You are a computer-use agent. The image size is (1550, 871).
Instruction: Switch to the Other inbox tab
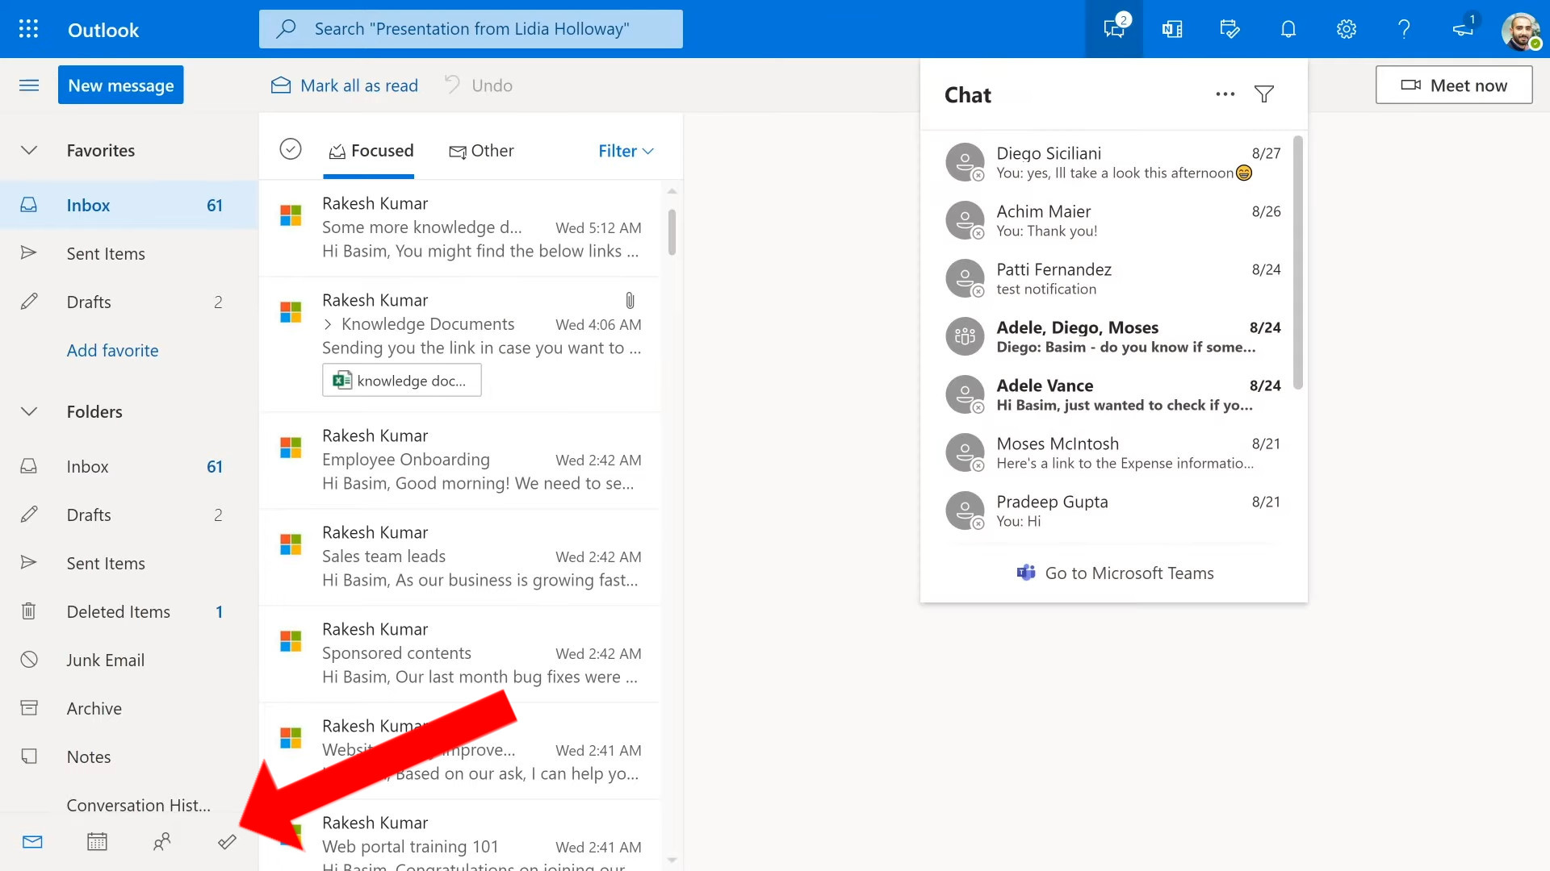[482, 151]
